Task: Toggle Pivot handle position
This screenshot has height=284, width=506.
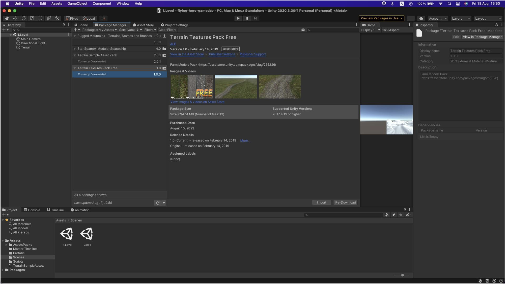Action: [72, 18]
